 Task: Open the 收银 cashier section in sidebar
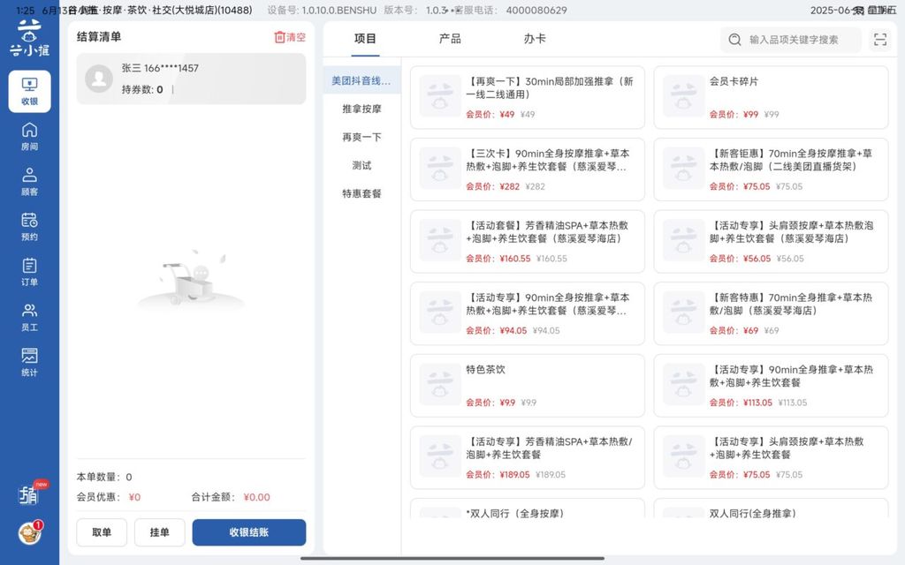[29, 91]
